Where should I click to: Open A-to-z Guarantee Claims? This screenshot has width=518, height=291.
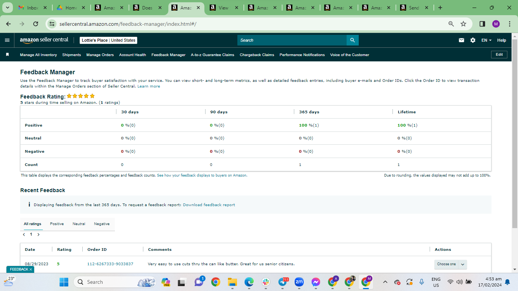(x=212, y=55)
